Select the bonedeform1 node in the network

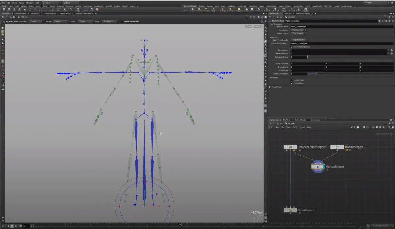point(290,210)
